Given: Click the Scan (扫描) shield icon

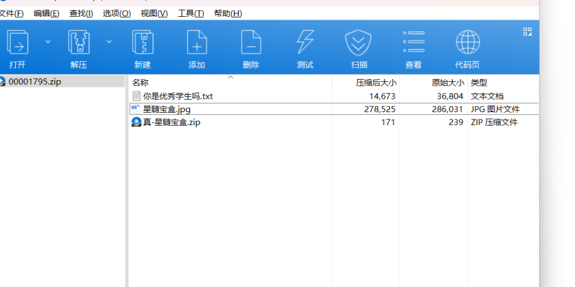Looking at the screenshot, I should [x=359, y=43].
